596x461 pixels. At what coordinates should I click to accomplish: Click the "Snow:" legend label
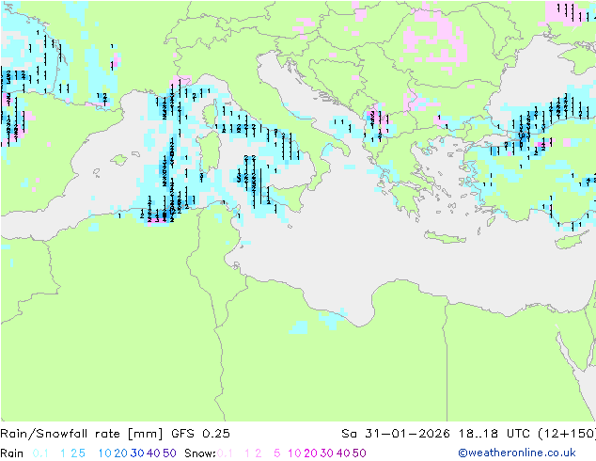pyautogui.click(x=200, y=453)
